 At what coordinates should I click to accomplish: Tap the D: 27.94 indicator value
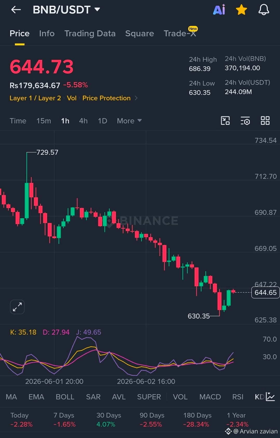pos(56,332)
